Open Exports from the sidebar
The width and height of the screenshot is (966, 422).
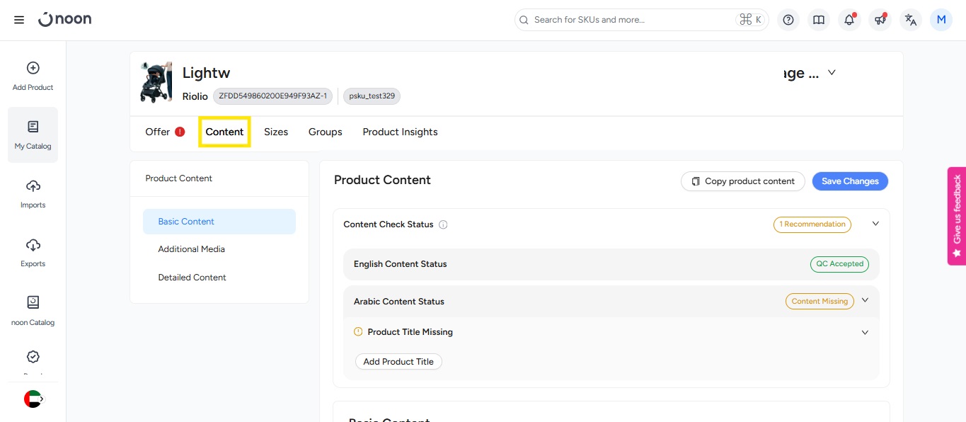(x=33, y=252)
